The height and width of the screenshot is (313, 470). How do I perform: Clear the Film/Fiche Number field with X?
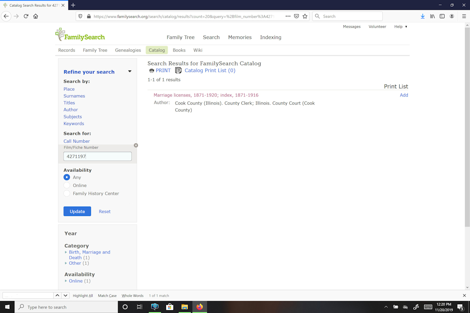pos(136,145)
